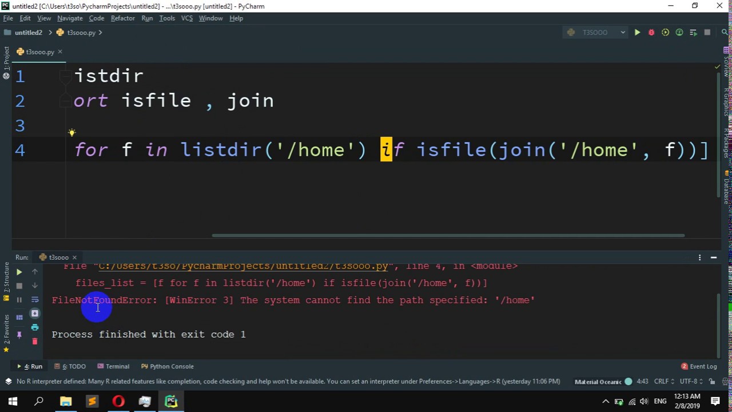Screen dimensions: 732x412
Task: Restore the Run panel layout
Action: pyautogui.click(x=19, y=317)
